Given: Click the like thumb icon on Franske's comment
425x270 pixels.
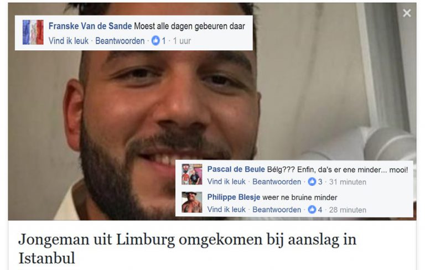Looking at the screenshot, I should point(156,40).
